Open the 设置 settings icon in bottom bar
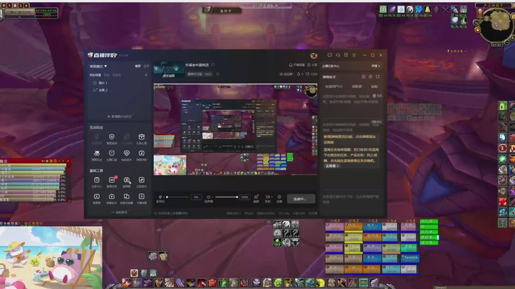Screen dimensions: 515x289 tap(279, 198)
